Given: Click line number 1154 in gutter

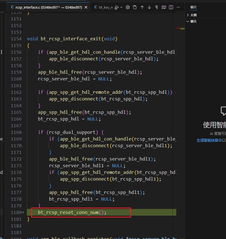Looking at the screenshot, I should 16,39.
